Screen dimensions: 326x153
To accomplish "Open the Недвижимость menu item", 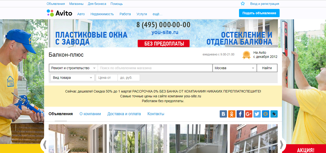I will (x=102, y=14).
